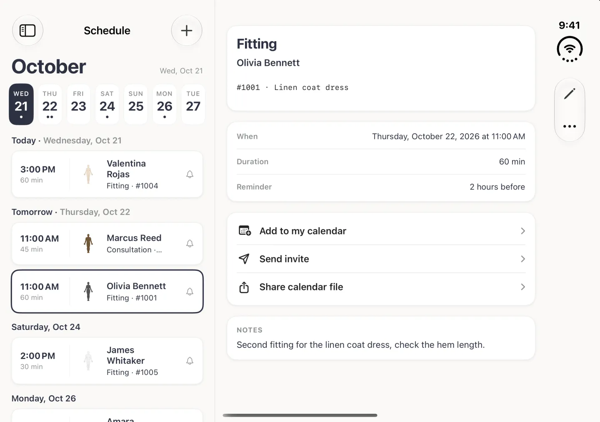Click the Send invite paper plane icon
Image resolution: width=600 pixels, height=422 pixels.
click(244, 259)
